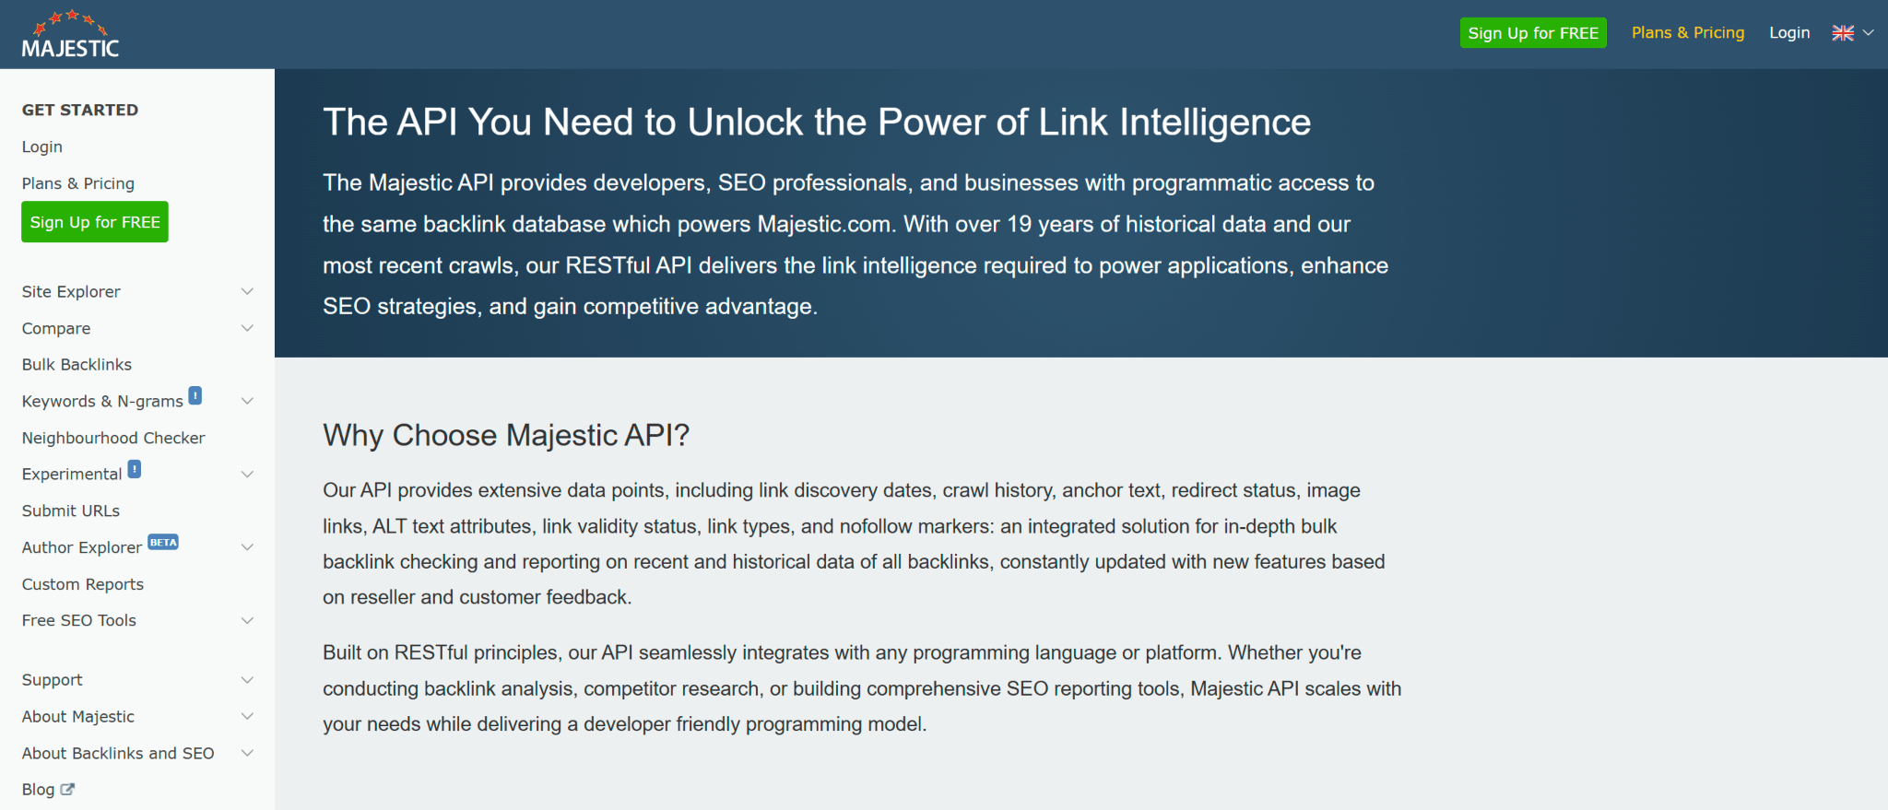Open the UK flag language selector

click(1843, 33)
